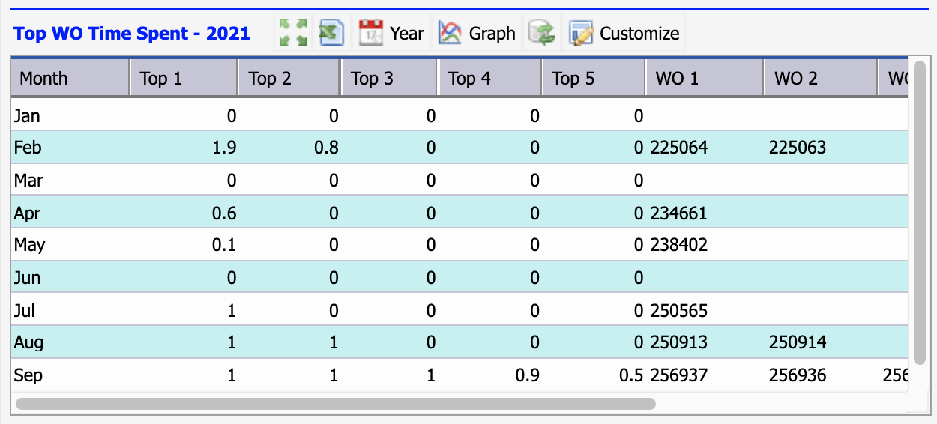The width and height of the screenshot is (937, 424).
Task: Click work order 250565 in Jul row
Action: click(680, 310)
